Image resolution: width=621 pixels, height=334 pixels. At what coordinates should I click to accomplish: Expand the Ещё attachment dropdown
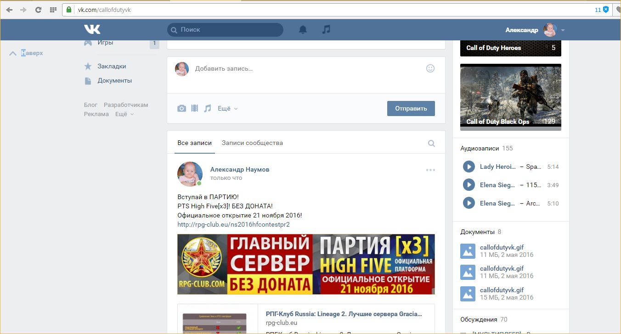click(228, 109)
